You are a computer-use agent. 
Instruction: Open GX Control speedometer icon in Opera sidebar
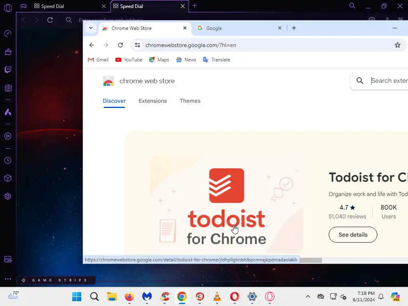[8, 33]
